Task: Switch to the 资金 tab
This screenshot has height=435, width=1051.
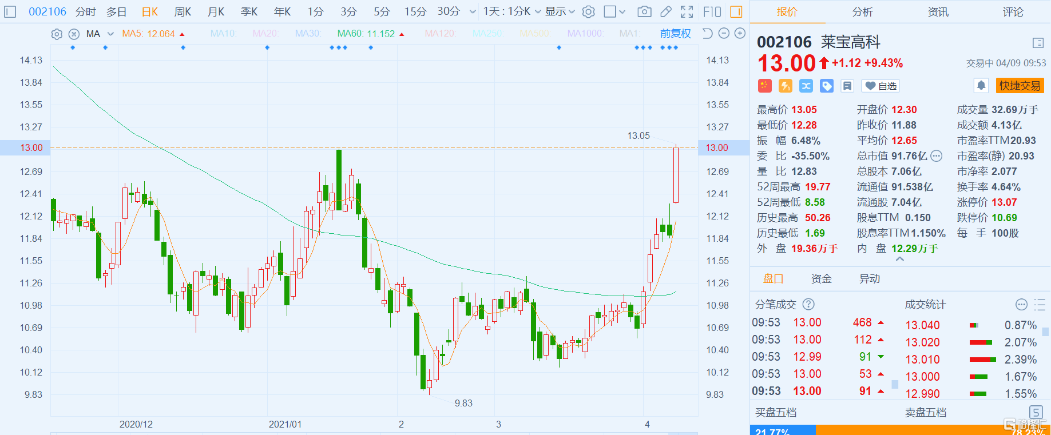Action: (x=821, y=279)
